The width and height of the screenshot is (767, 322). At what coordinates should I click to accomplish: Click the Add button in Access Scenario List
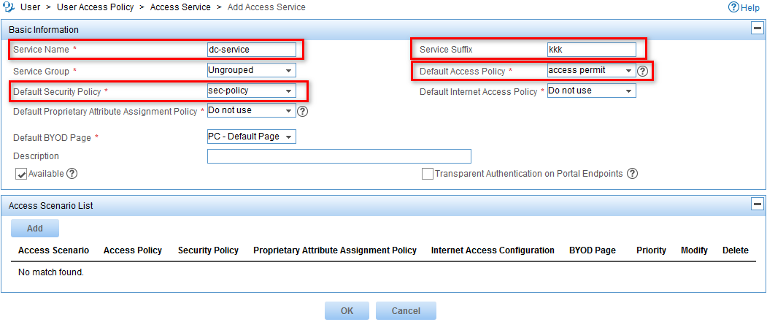tap(35, 228)
